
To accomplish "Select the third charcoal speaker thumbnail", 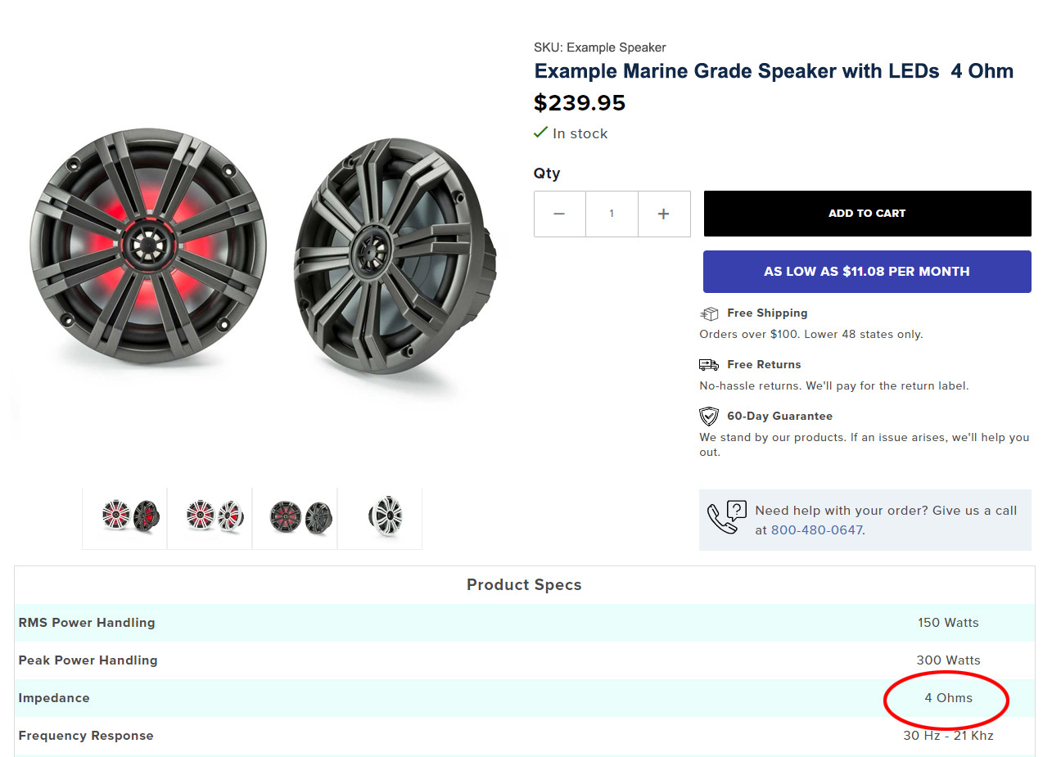I will point(296,517).
